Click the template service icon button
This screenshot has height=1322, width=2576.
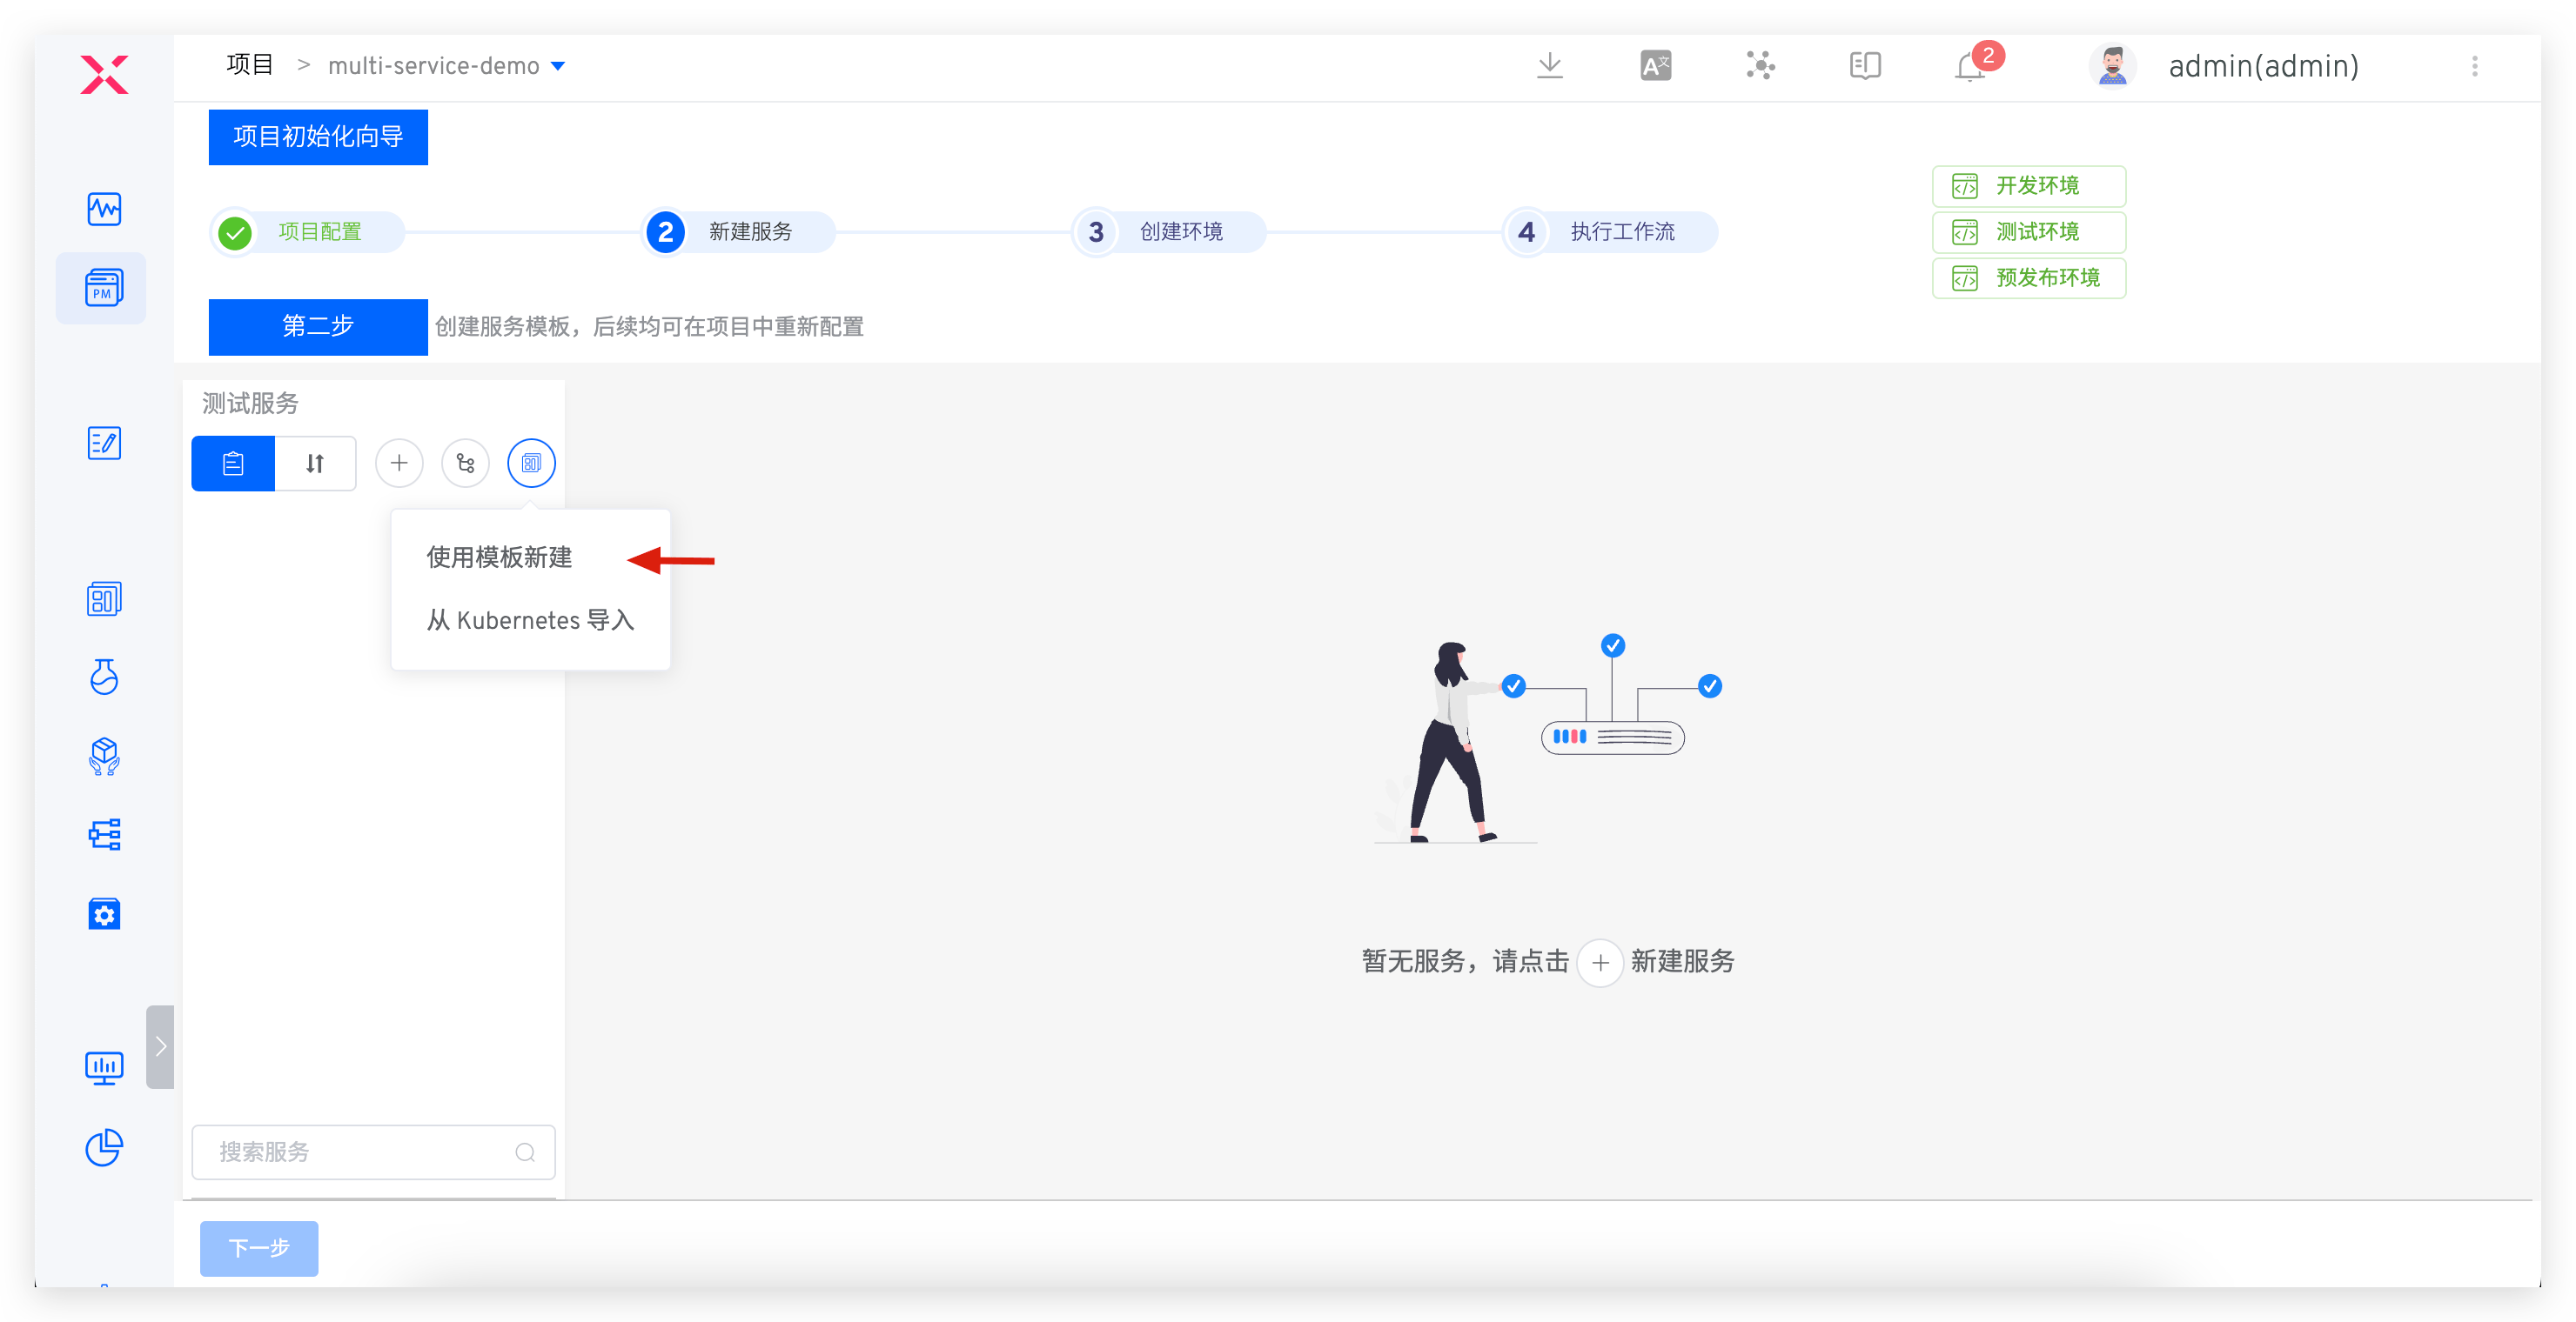[x=531, y=463]
